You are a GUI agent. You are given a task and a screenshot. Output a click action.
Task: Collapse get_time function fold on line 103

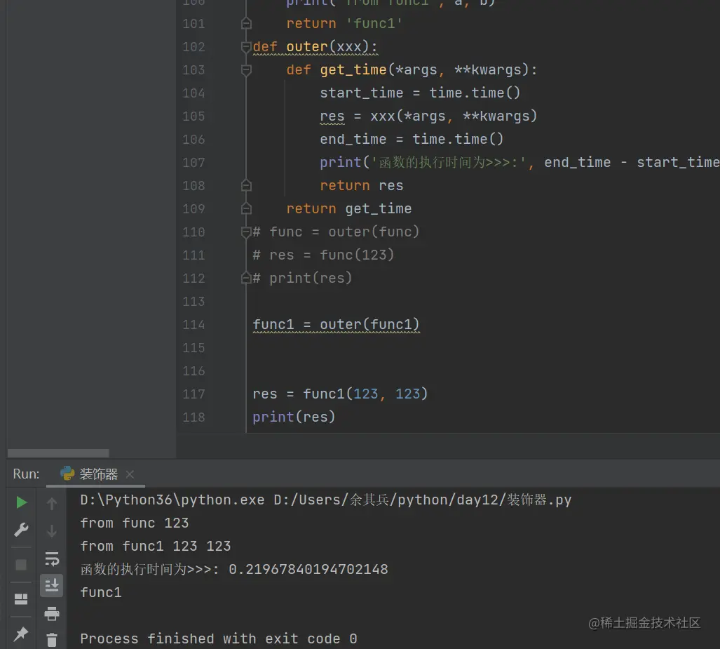coord(246,70)
